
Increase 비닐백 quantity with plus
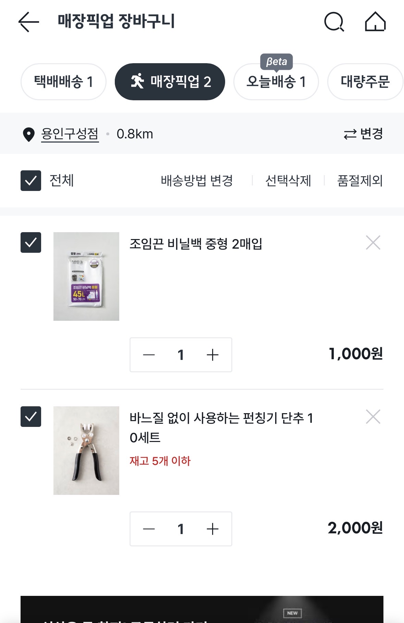point(212,355)
